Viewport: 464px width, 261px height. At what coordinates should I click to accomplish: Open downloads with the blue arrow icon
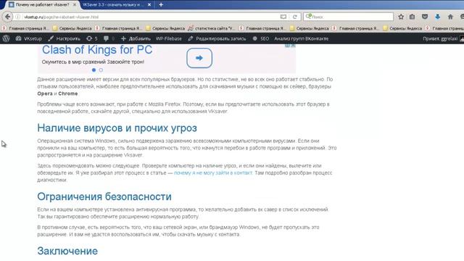click(438, 17)
